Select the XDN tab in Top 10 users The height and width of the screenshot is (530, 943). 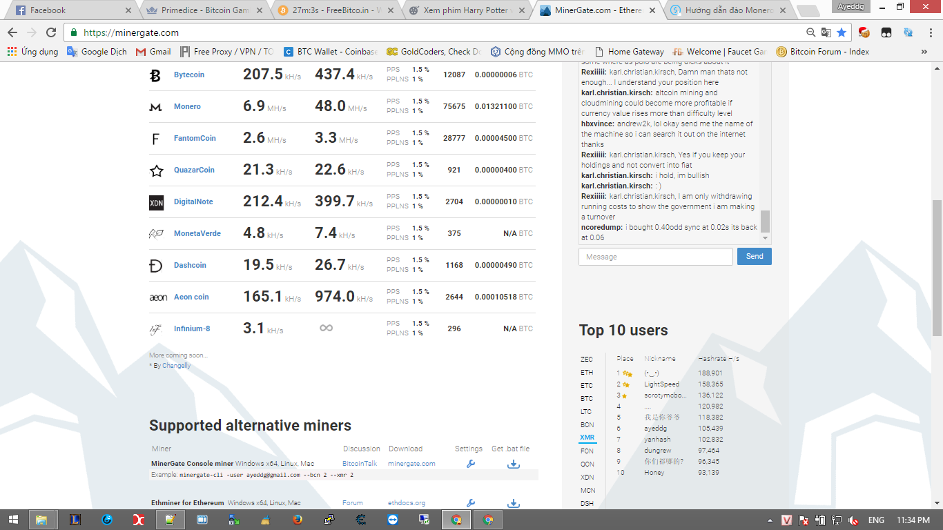pos(587,478)
